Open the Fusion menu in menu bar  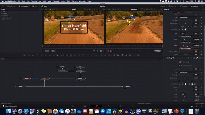pyautogui.click(x=63, y=1)
